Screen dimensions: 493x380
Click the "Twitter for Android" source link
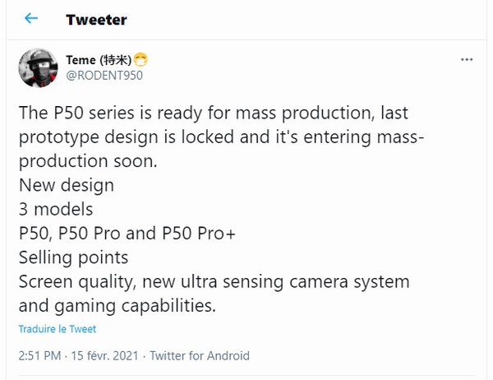pos(200,356)
